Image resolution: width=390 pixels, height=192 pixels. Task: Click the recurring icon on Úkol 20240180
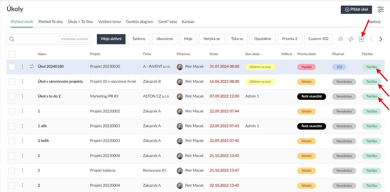tap(32, 67)
